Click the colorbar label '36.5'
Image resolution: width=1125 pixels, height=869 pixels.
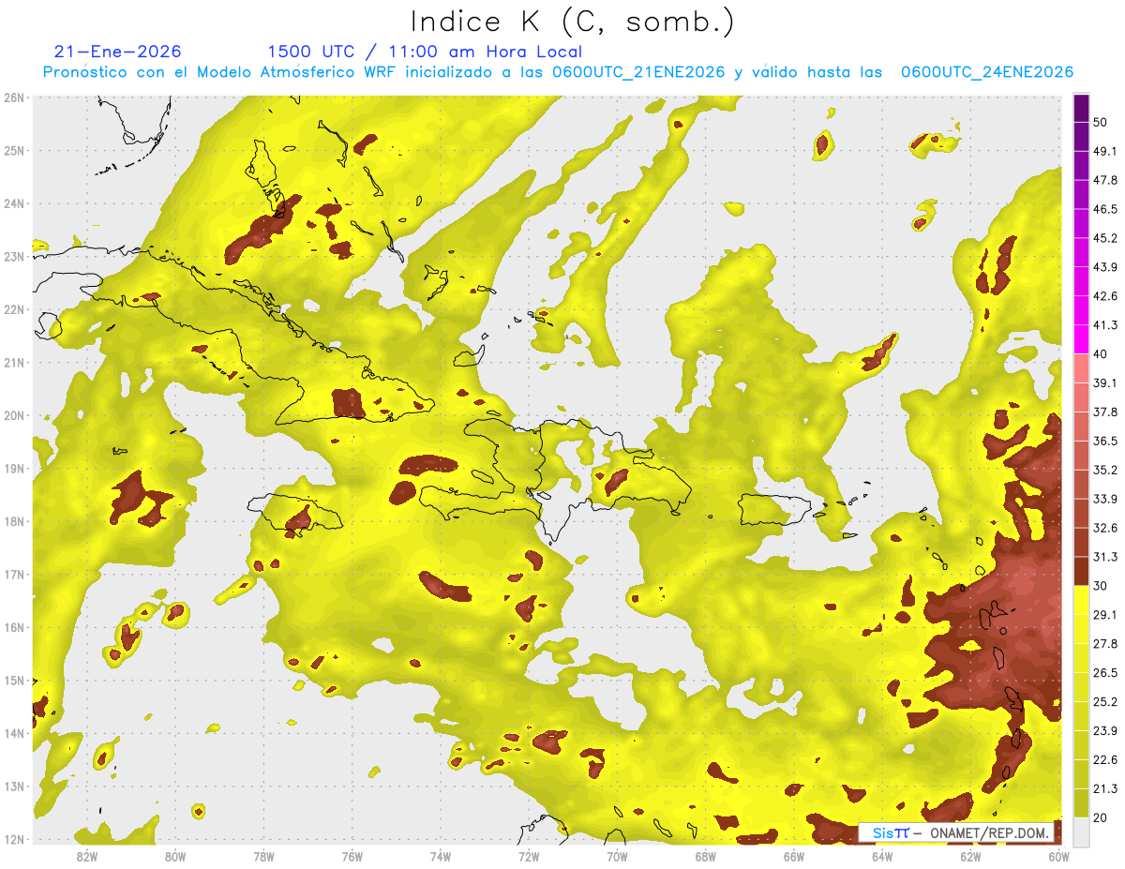pyautogui.click(x=1104, y=441)
